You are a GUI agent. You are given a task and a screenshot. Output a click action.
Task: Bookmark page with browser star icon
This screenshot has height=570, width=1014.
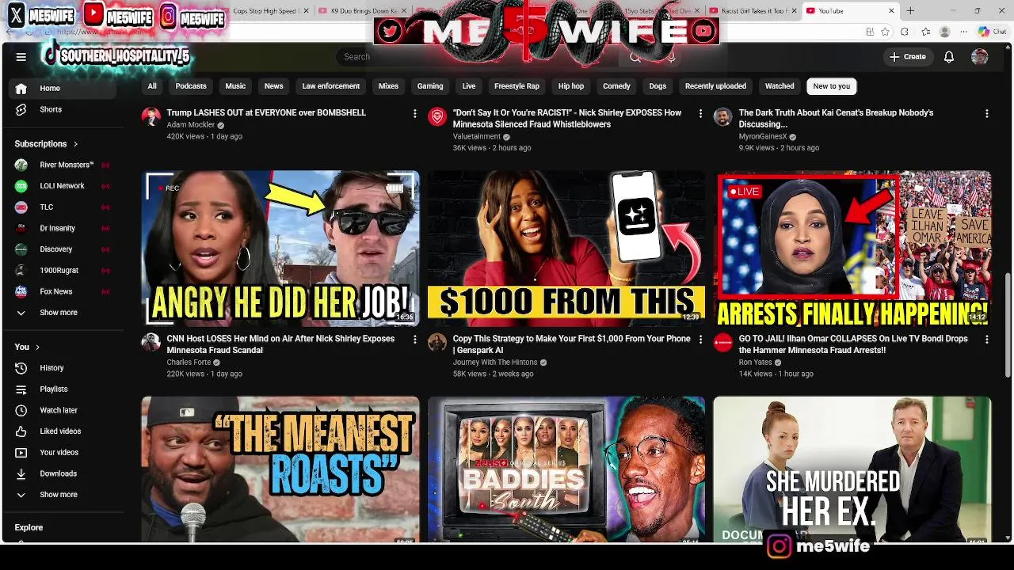point(885,32)
